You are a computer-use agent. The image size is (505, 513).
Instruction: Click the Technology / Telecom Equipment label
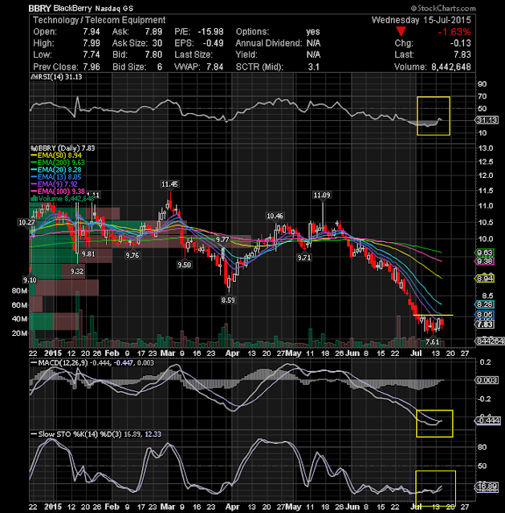99,20
